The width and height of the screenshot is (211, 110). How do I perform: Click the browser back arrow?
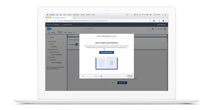pyautogui.click(x=47, y=21)
